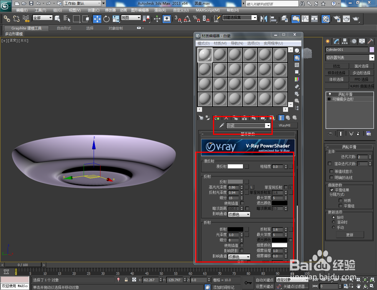Toggle checkered Background icon in material editor
Screen dimensions: 377x290
297,65
